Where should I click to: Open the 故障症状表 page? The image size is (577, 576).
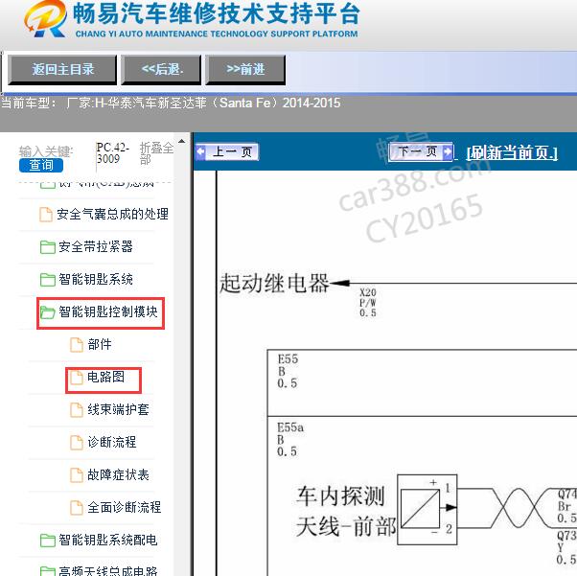click(x=118, y=474)
